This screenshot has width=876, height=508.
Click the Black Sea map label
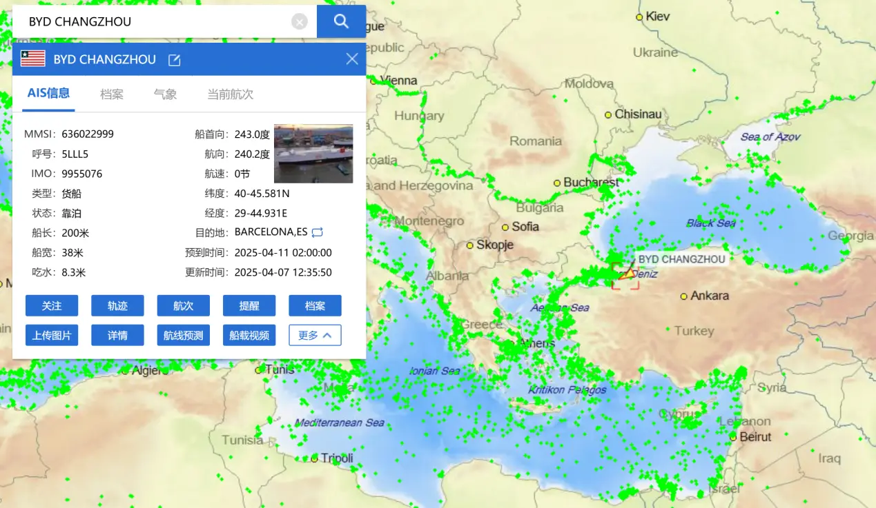tap(710, 223)
